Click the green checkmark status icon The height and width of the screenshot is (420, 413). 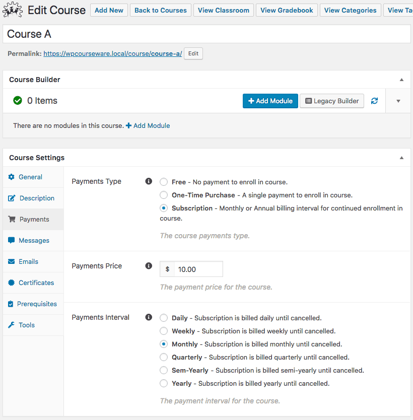18,101
